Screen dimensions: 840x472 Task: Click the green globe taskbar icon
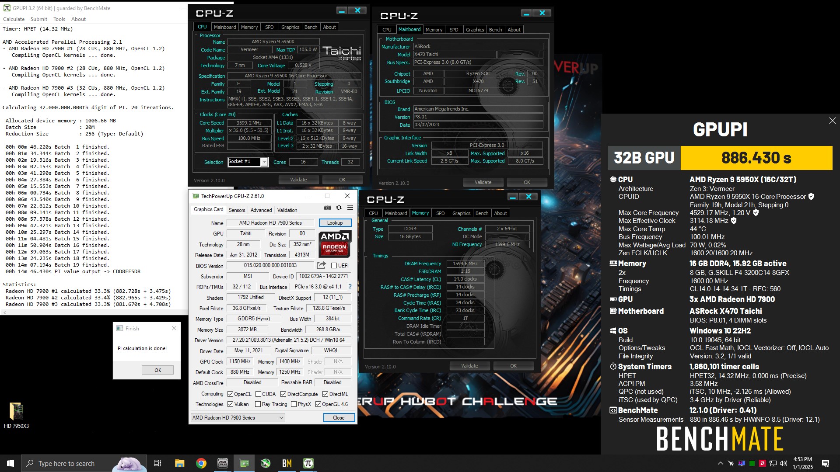pos(266,463)
